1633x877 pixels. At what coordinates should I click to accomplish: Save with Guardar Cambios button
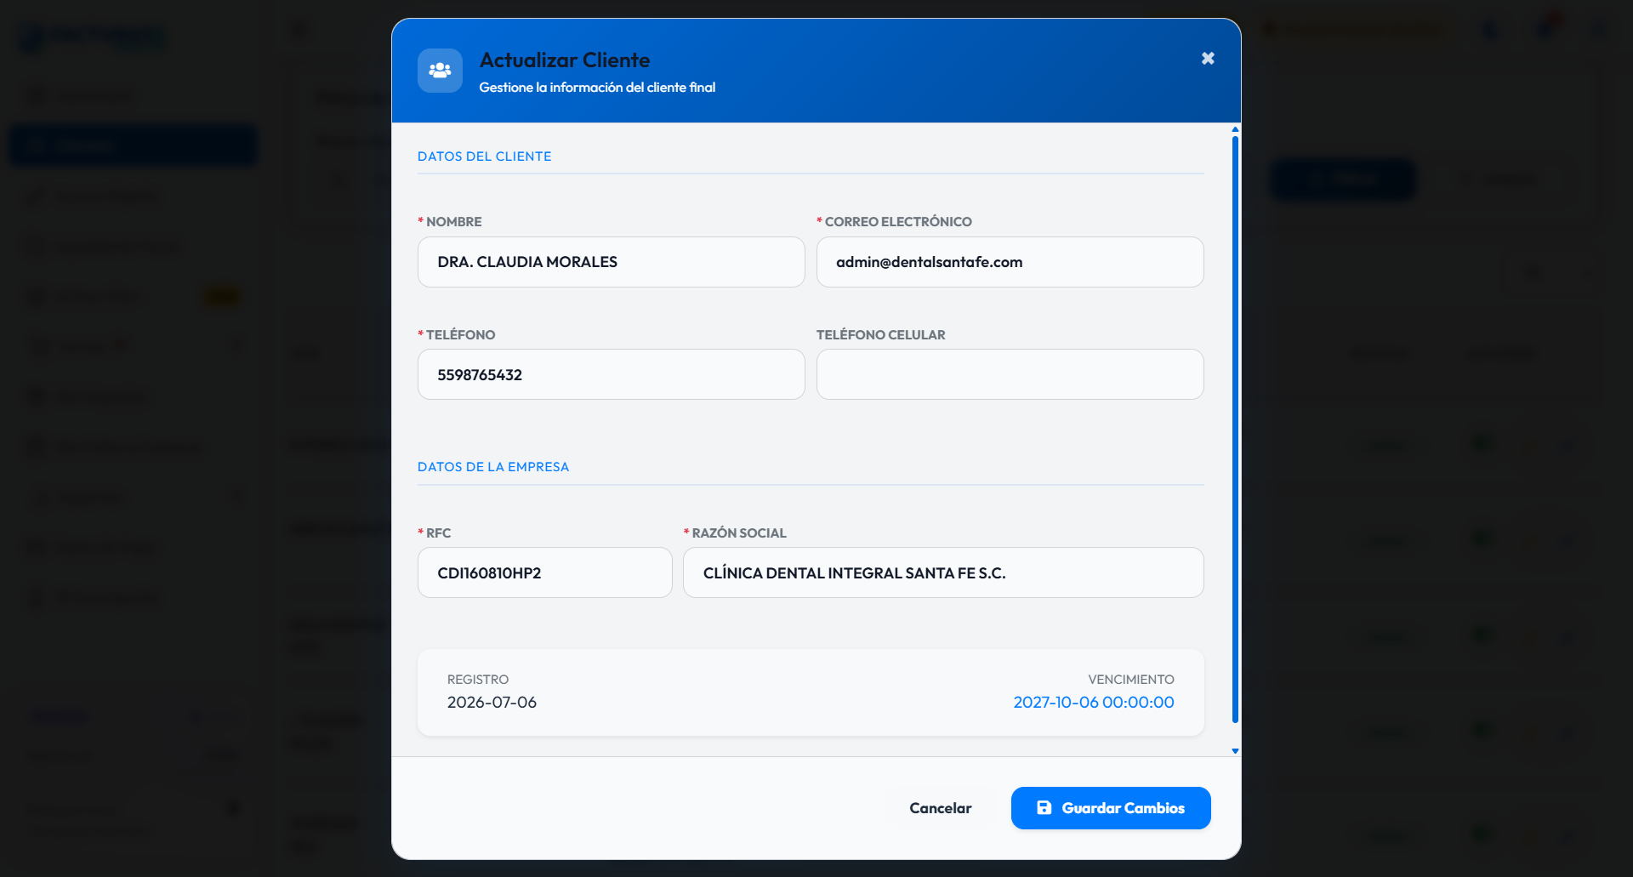[1111, 808]
